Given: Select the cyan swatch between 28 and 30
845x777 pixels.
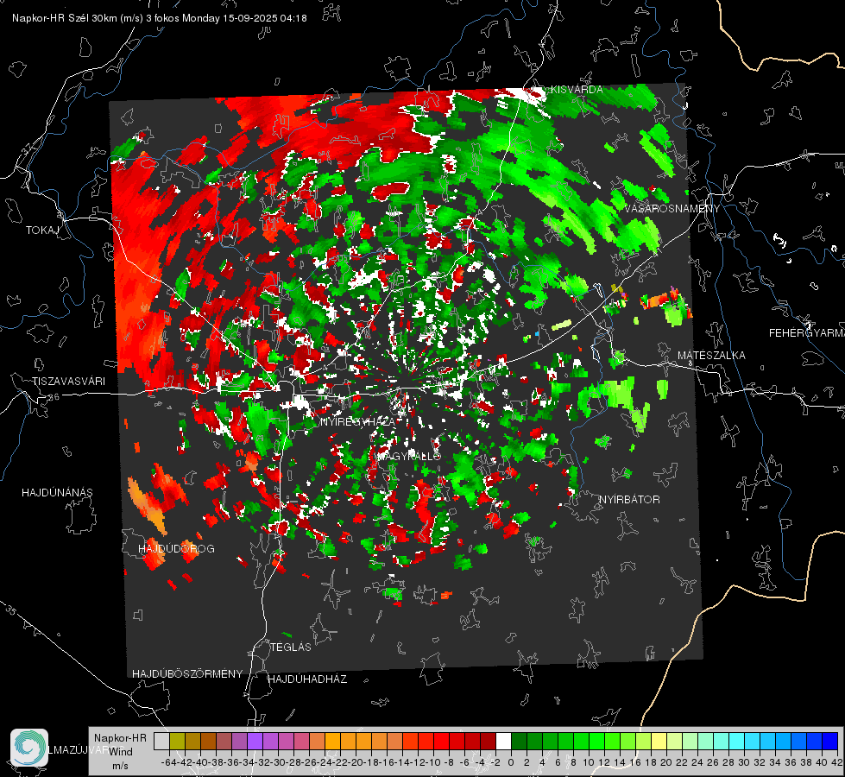Looking at the screenshot, I should point(737,741).
